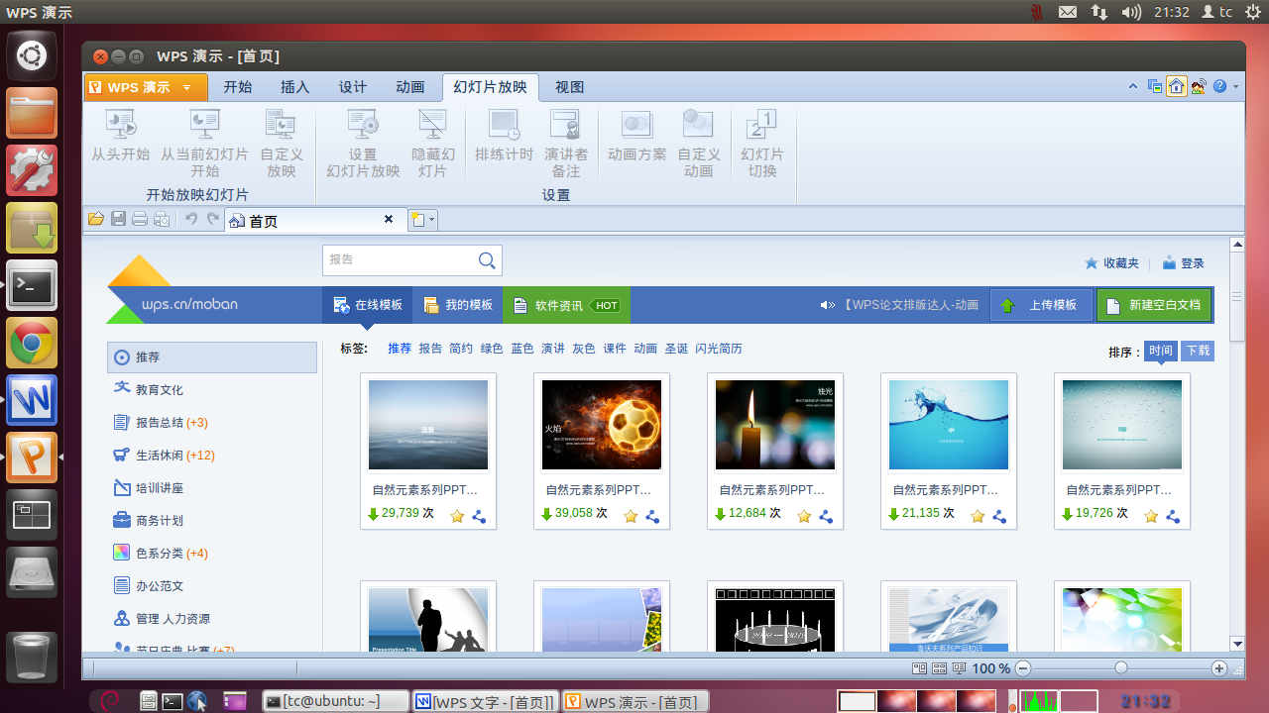Open the Terminal launcher icon

coord(32,286)
